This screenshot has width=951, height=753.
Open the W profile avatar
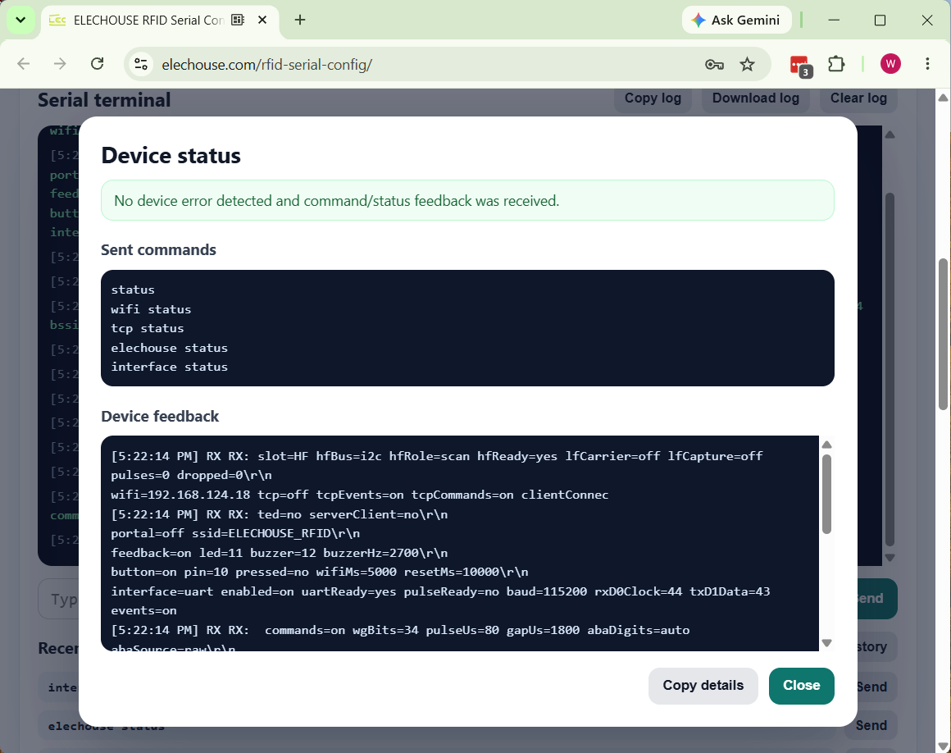pyautogui.click(x=890, y=64)
